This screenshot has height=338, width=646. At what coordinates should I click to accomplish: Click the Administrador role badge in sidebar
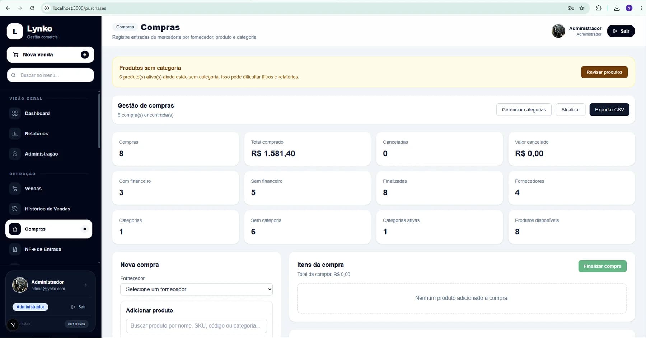pos(31,307)
